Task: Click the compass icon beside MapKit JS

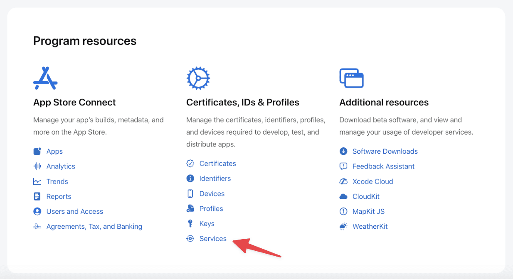Action: pos(343,211)
